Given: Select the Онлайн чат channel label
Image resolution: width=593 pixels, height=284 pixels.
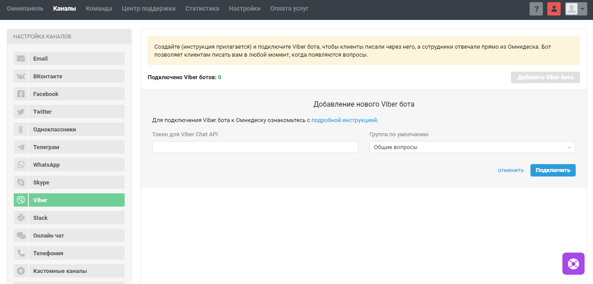Looking at the screenshot, I should click(77, 235).
